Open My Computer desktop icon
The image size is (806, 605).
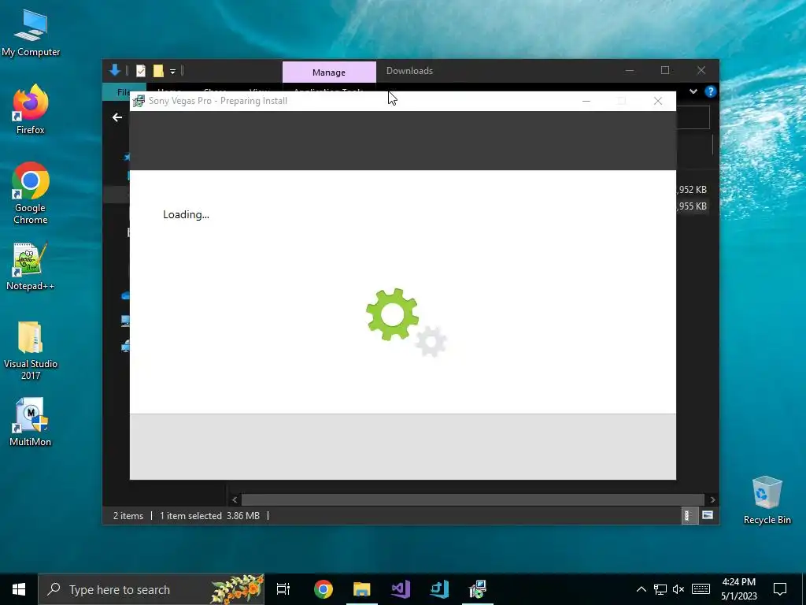point(31,32)
